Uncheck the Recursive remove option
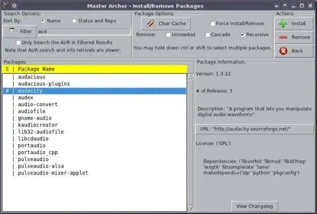The height and width of the screenshot is (214, 317). coord(243,35)
